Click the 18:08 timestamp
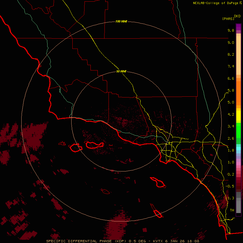 (x=193, y=241)
